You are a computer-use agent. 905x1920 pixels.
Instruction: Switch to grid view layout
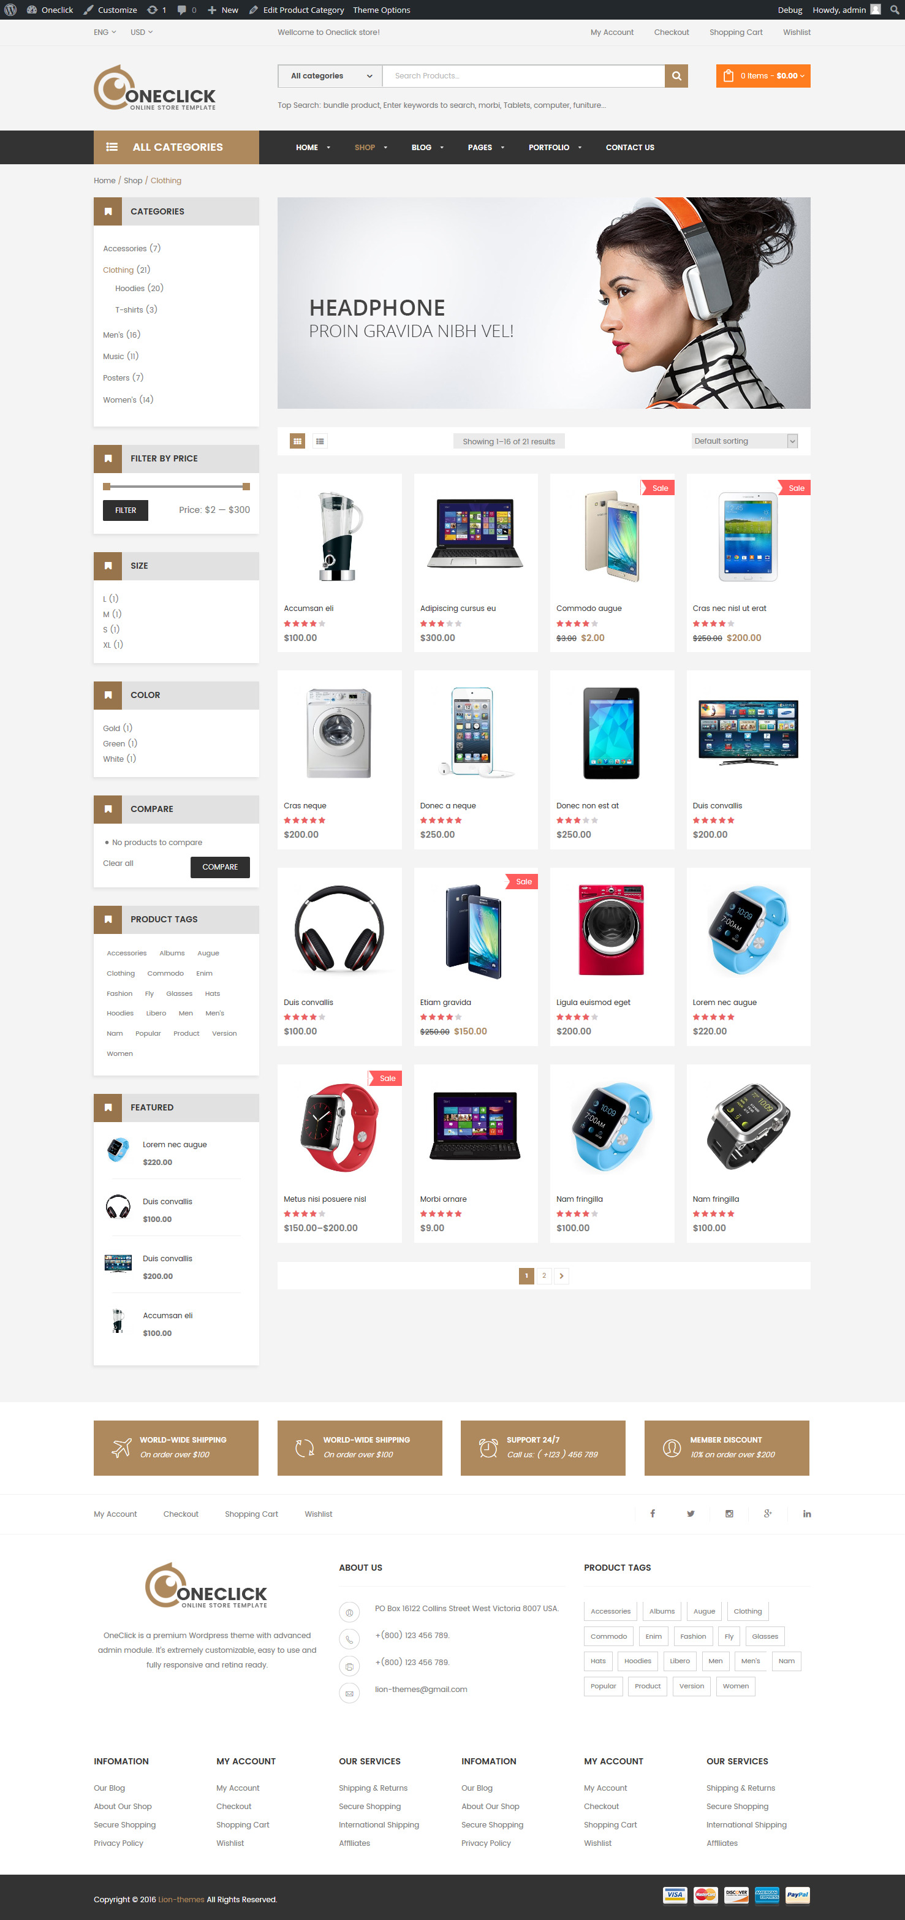tap(297, 441)
